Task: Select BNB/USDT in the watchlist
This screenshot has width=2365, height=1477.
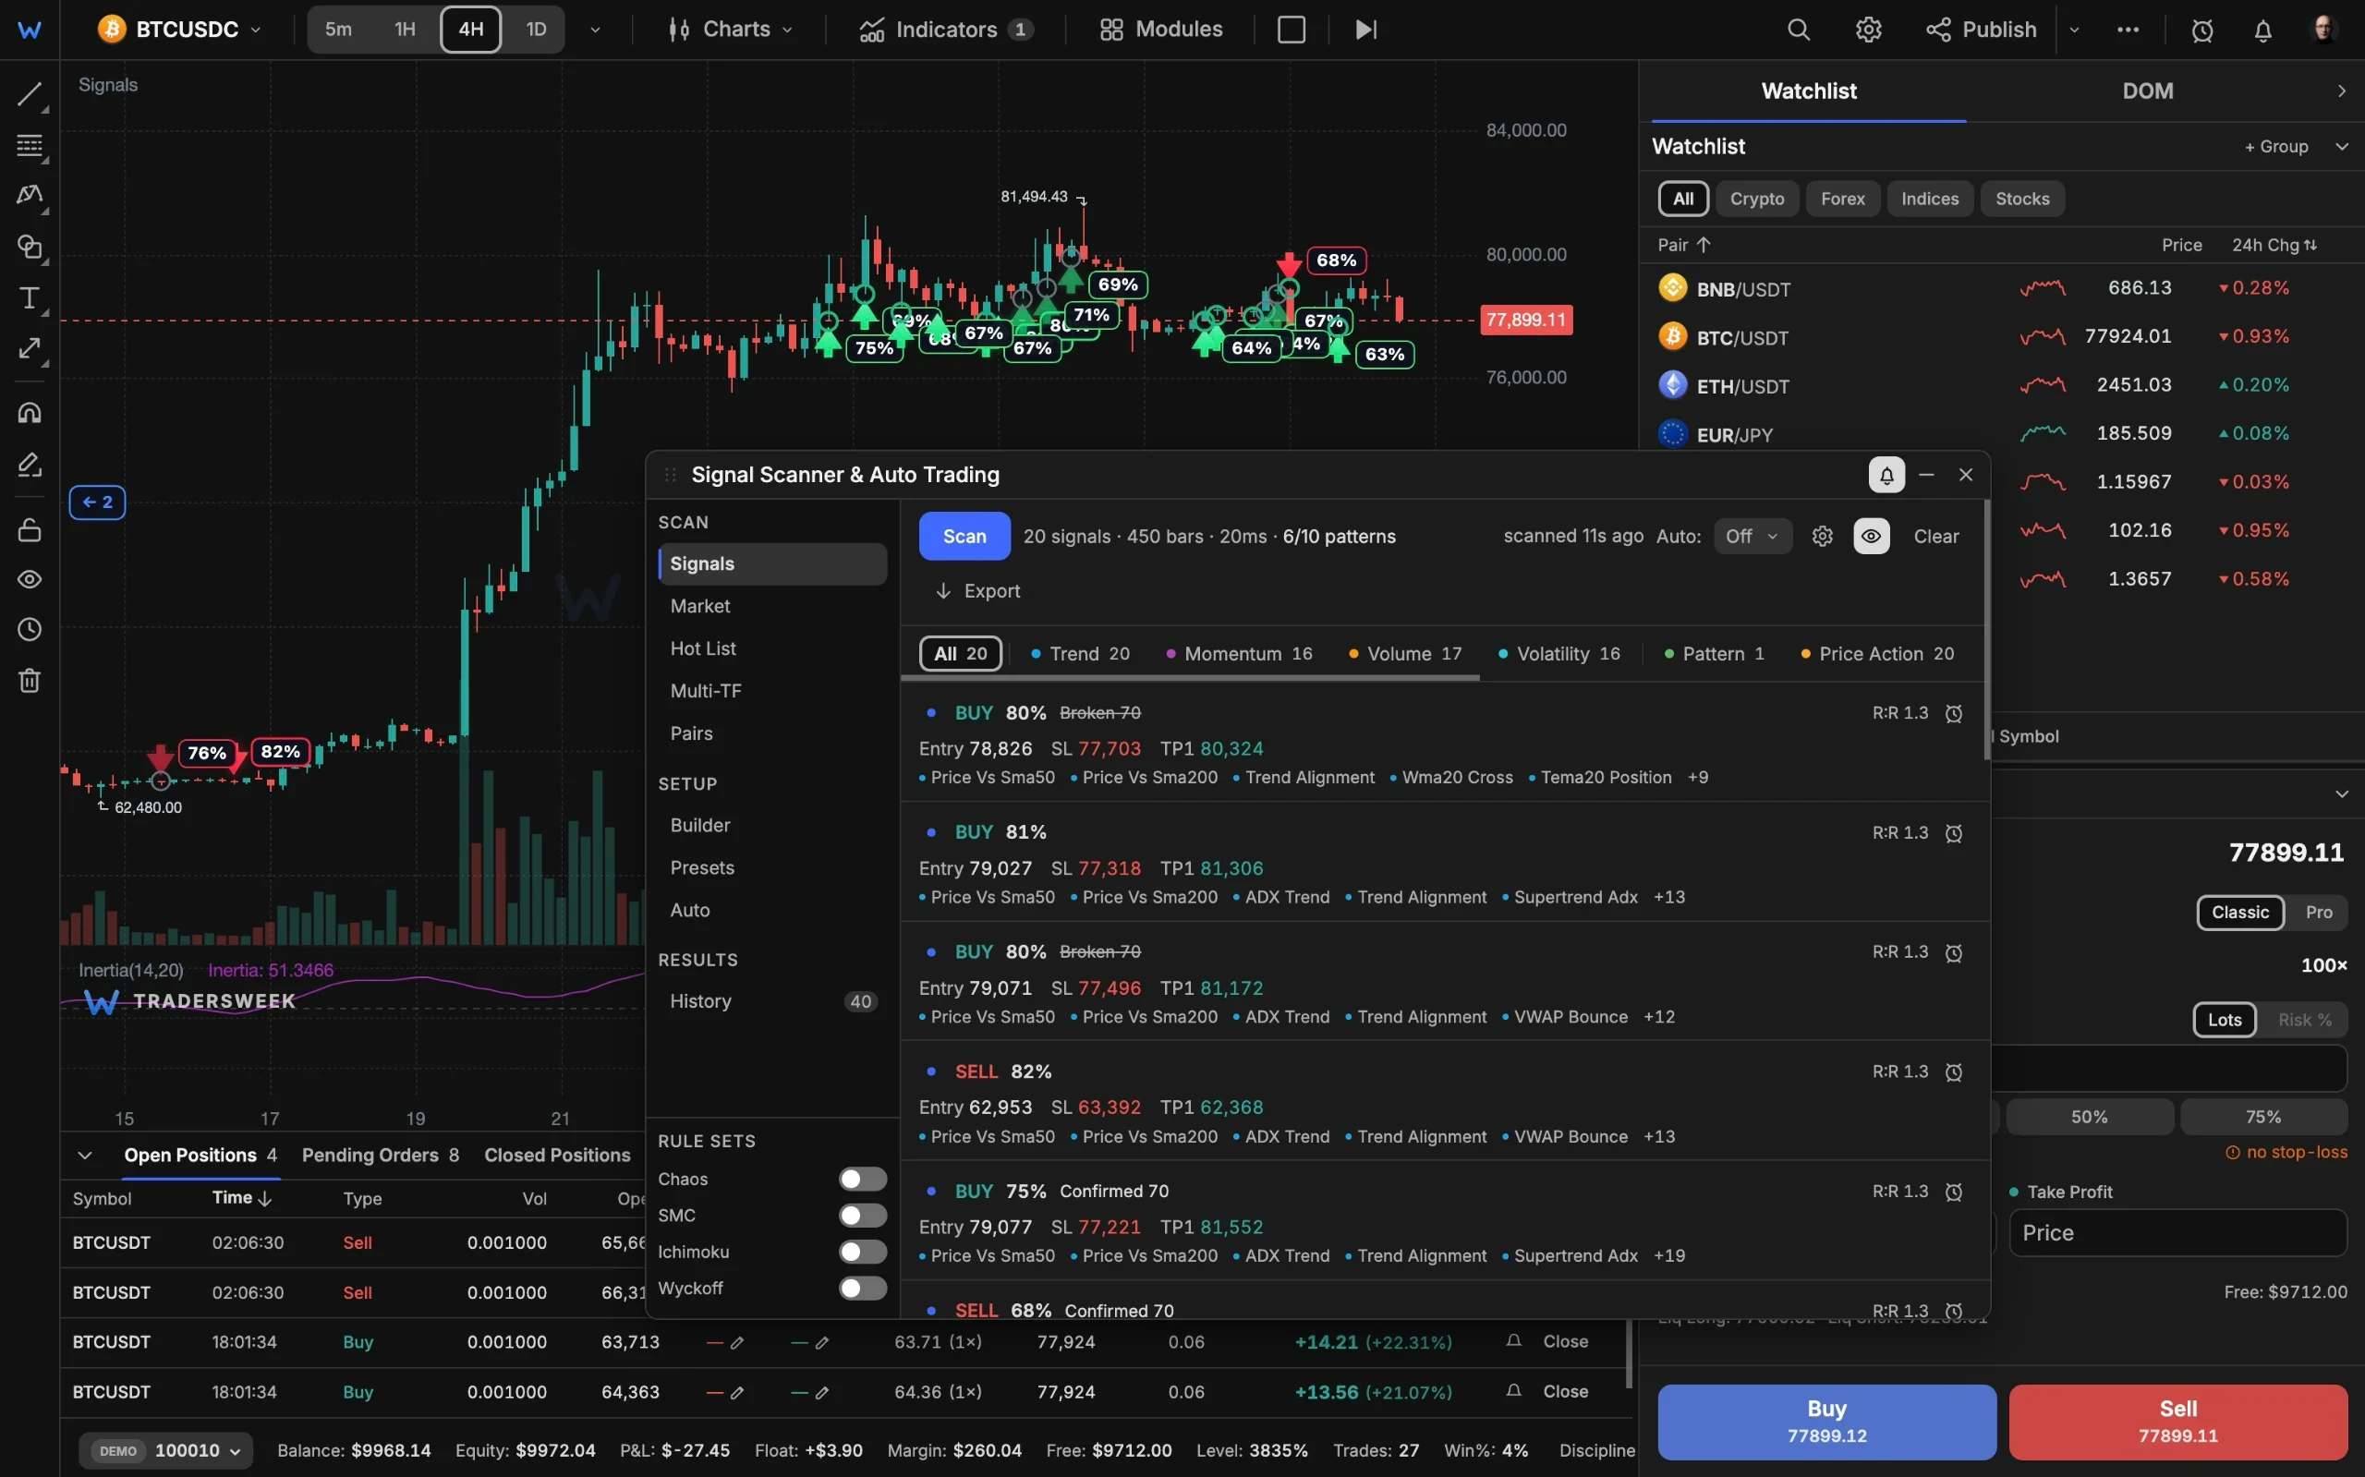Action: [x=2000, y=288]
